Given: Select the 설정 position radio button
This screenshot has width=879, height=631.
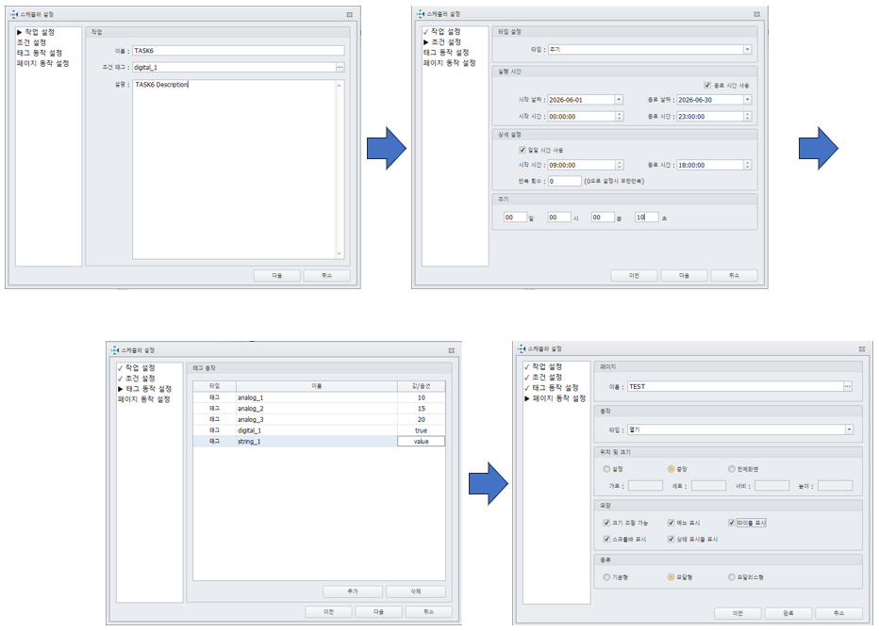Looking at the screenshot, I should [606, 469].
